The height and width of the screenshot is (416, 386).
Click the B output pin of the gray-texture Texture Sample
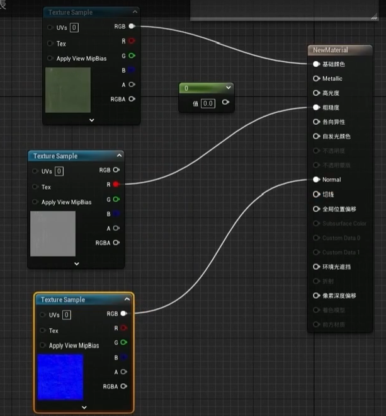(x=116, y=214)
